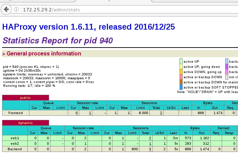Open the site information icon

16,10
